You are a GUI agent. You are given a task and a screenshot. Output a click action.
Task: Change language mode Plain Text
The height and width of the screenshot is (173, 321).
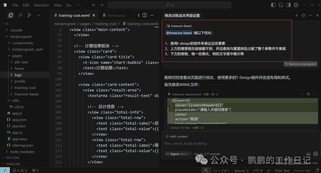pos(282,171)
